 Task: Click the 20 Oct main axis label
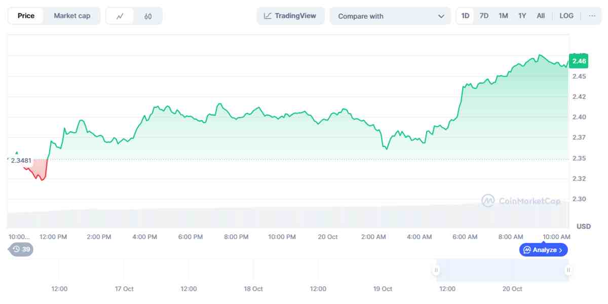328,237
